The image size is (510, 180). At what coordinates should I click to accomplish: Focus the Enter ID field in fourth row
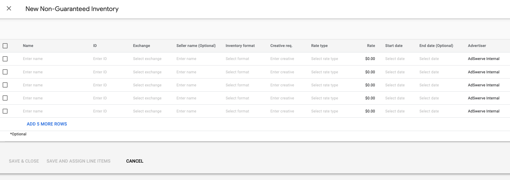[100, 98]
